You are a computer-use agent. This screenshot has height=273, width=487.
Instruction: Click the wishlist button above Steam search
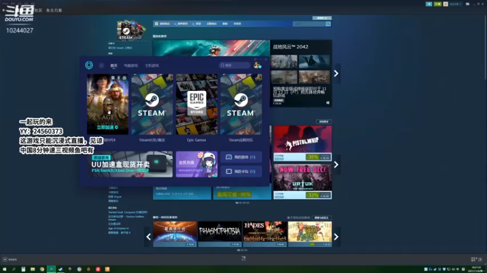click(322, 18)
